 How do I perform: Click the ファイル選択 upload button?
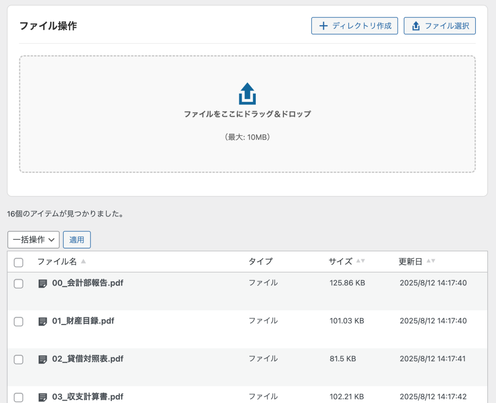[439, 26]
